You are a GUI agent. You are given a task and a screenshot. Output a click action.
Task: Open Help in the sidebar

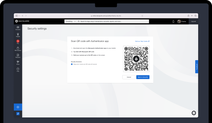[x=18, y=70]
